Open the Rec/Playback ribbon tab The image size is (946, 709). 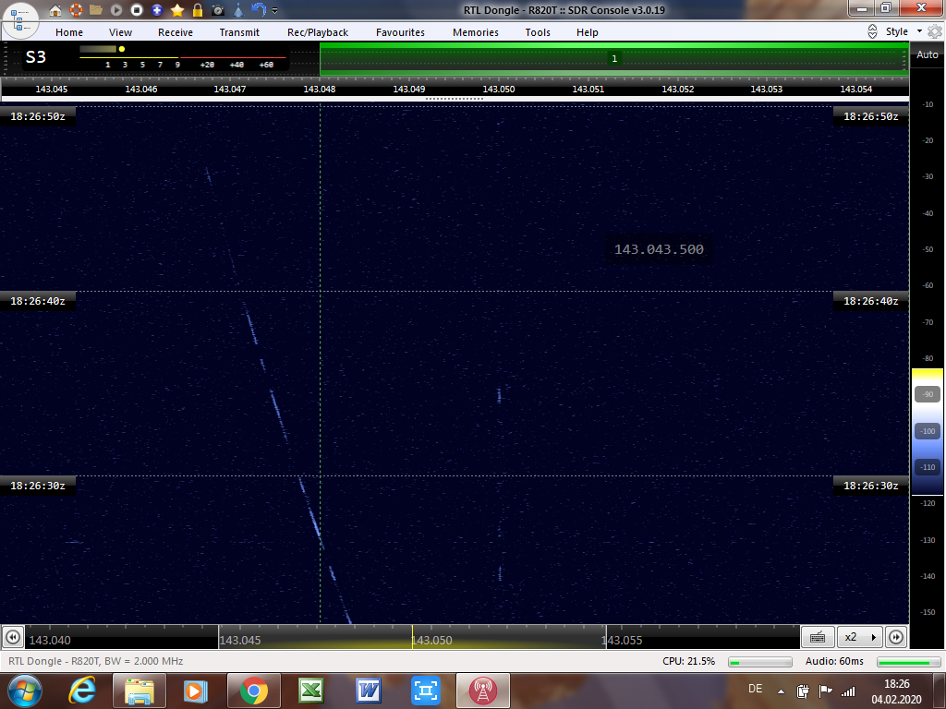[x=318, y=32]
